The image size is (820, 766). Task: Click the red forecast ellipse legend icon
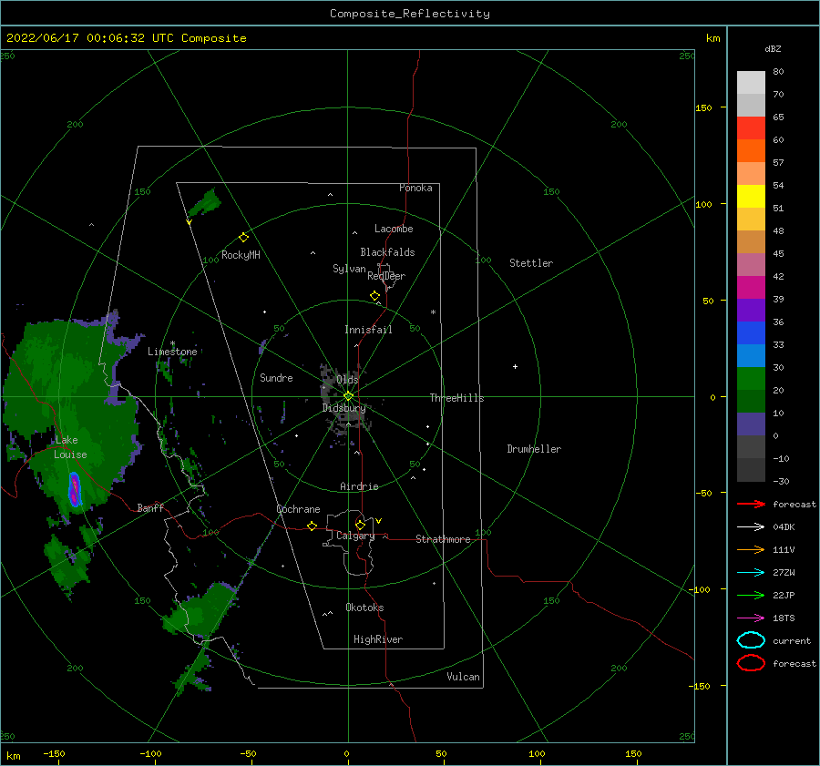[751, 663]
